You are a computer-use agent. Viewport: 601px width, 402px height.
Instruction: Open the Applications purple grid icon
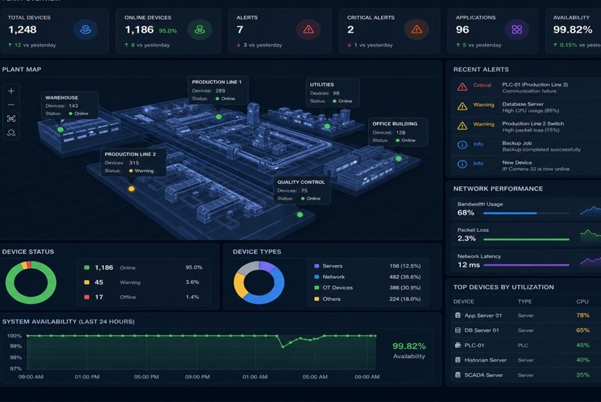pyautogui.click(x=517, y=29)
